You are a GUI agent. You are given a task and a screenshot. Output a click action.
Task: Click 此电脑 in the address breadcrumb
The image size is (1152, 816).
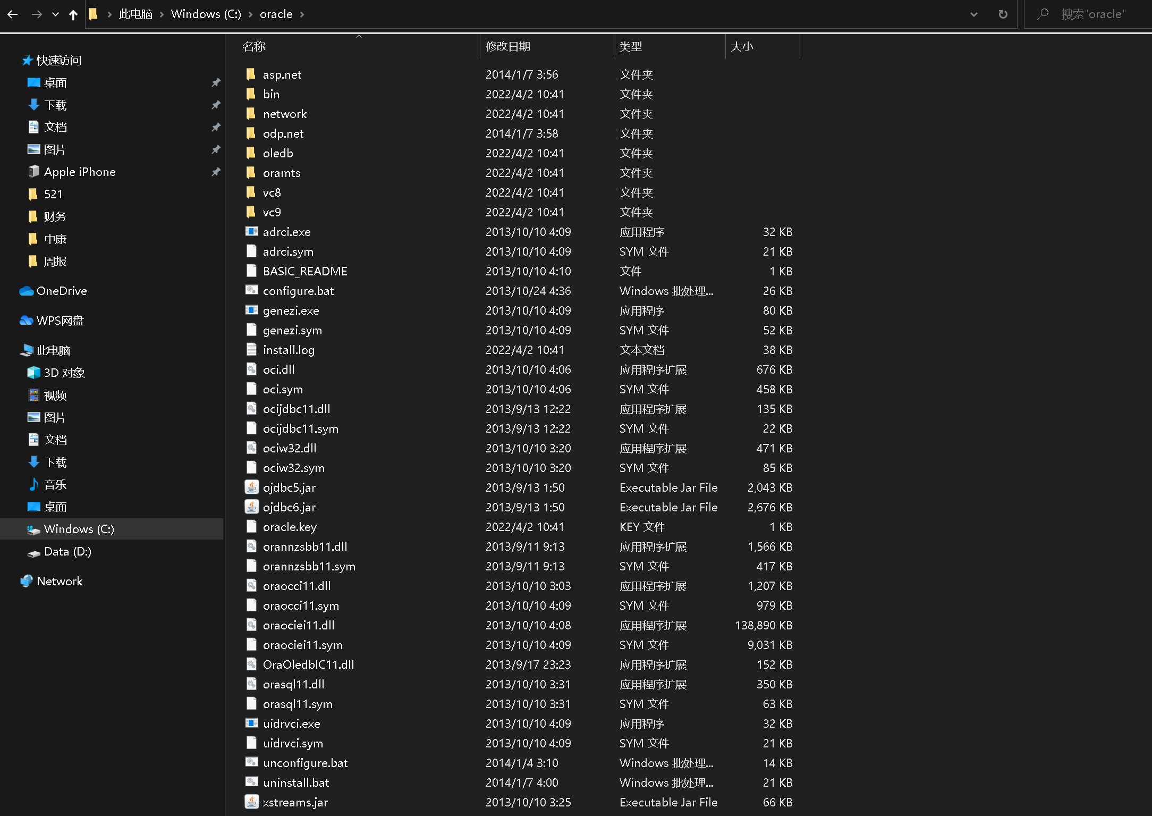135,14
